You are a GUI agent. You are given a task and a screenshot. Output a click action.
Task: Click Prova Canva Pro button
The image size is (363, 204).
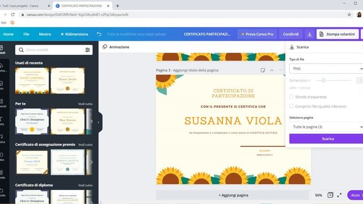point(257,34)
